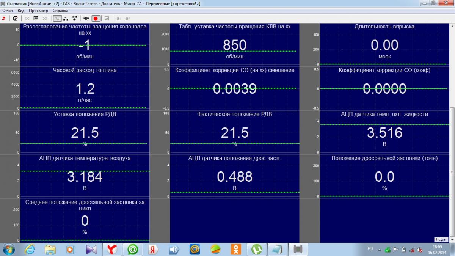455x256 pixels.
Task: Click the value 3.516
Action: pos(384,133)
